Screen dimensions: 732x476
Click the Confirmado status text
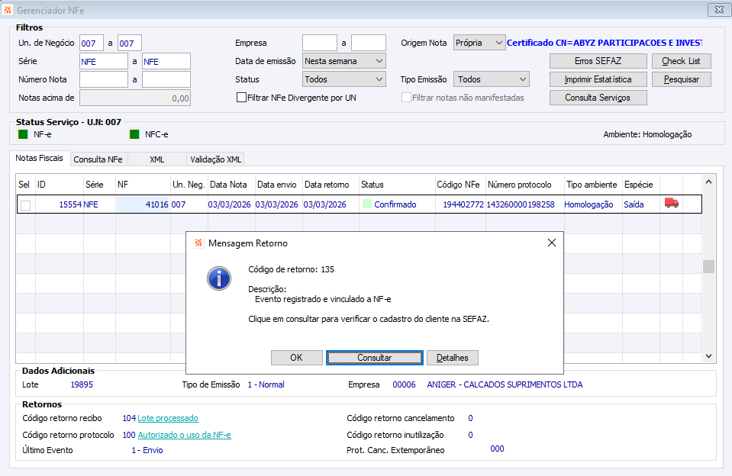point(395,204)
